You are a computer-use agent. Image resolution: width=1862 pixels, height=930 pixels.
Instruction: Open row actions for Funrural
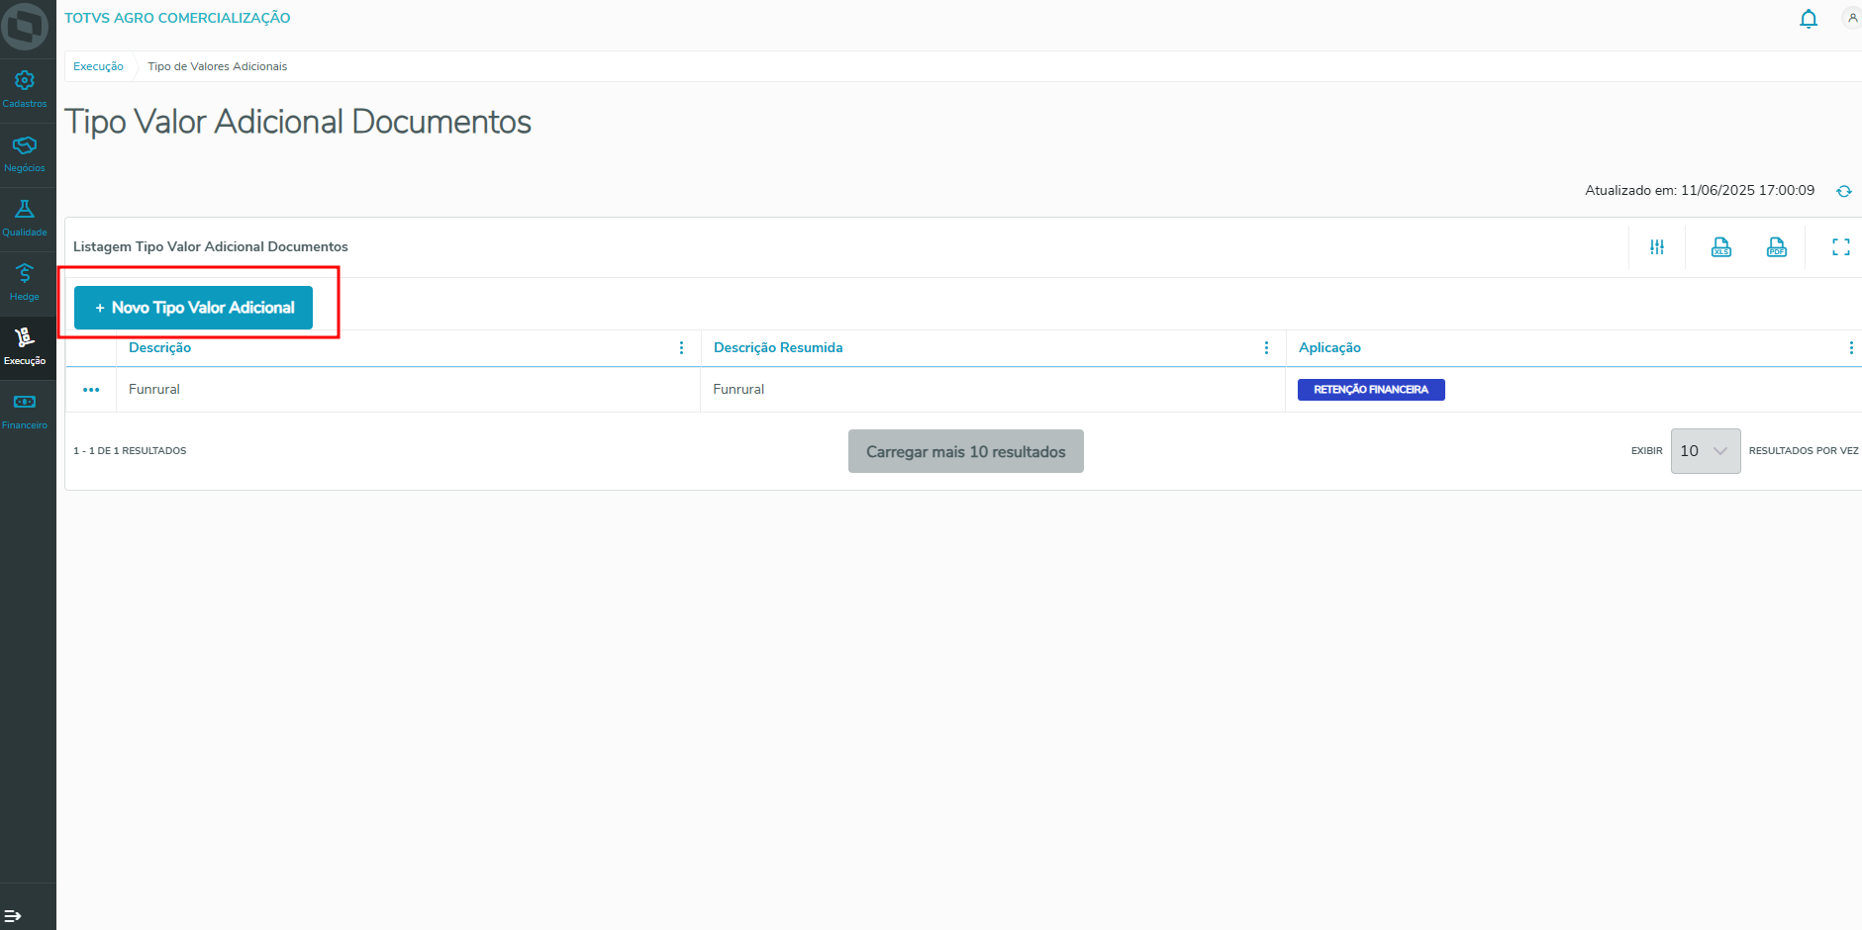tap(91, 390)
